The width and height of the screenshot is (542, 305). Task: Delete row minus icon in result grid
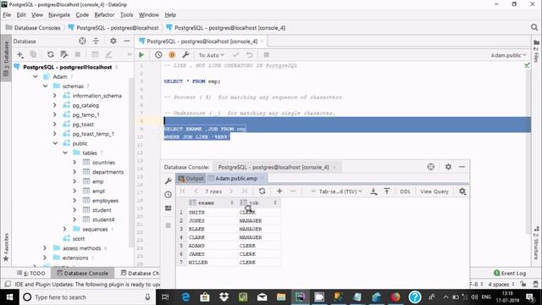click(x=293, y=191)
